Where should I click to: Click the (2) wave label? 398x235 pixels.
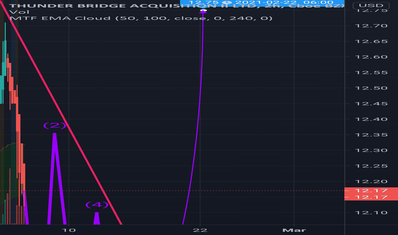pyautogui.click(x=55, y=125)
